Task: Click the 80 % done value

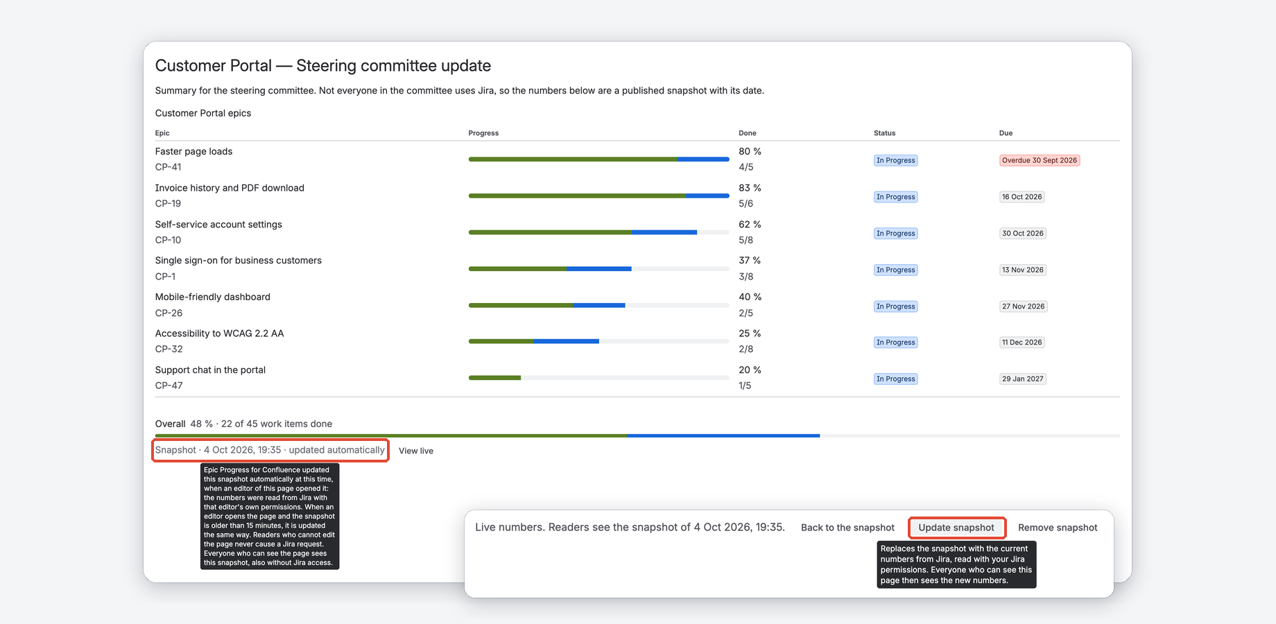Action: point(750,151)
